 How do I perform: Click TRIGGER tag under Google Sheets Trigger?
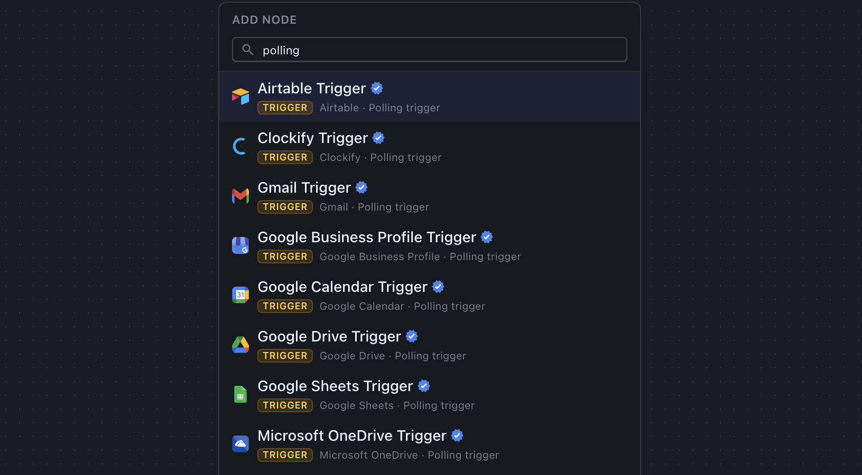[x=285, y=405]
